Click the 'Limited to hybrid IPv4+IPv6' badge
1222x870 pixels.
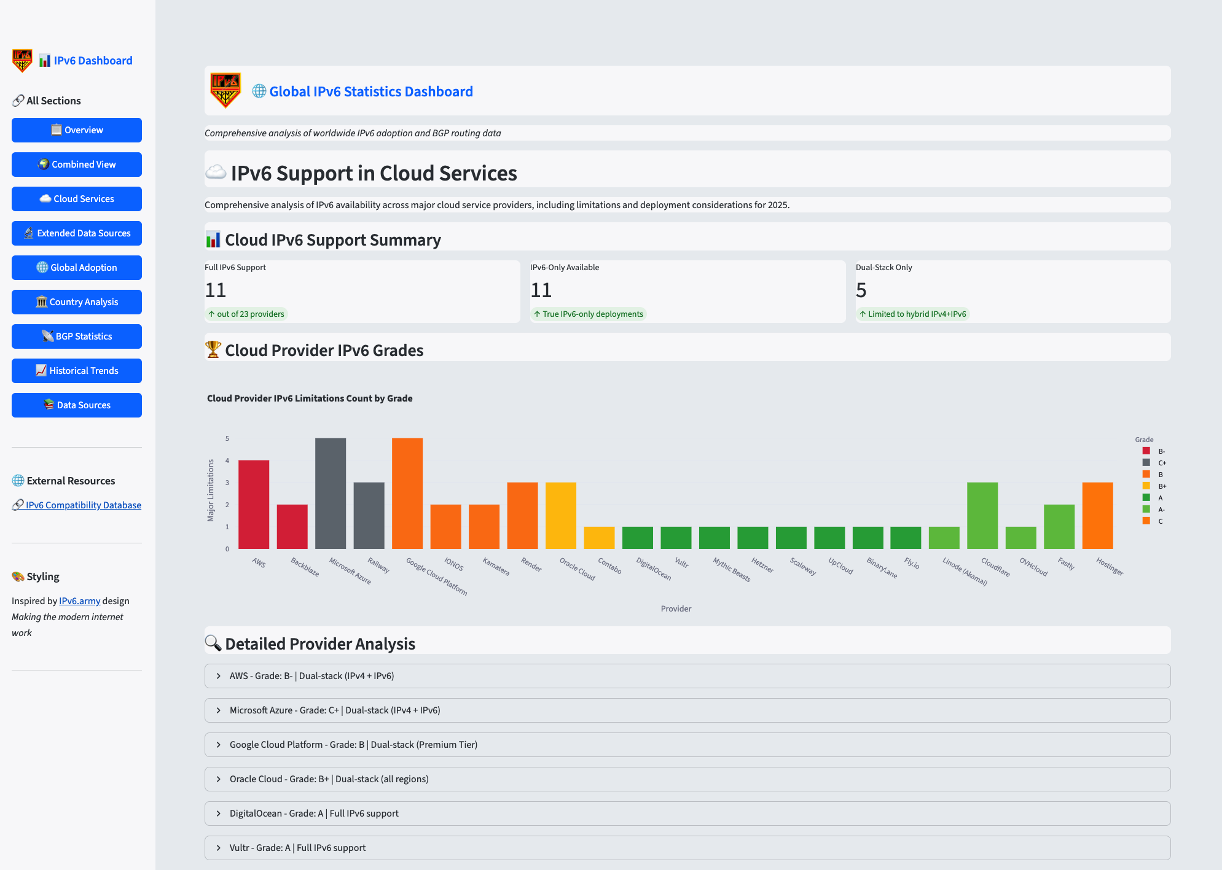[x=912, y=314]
